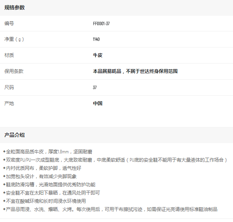The height and width of the screenshot is (222, 233).
Task: Click the material value 牛皮
Action: 98,55
